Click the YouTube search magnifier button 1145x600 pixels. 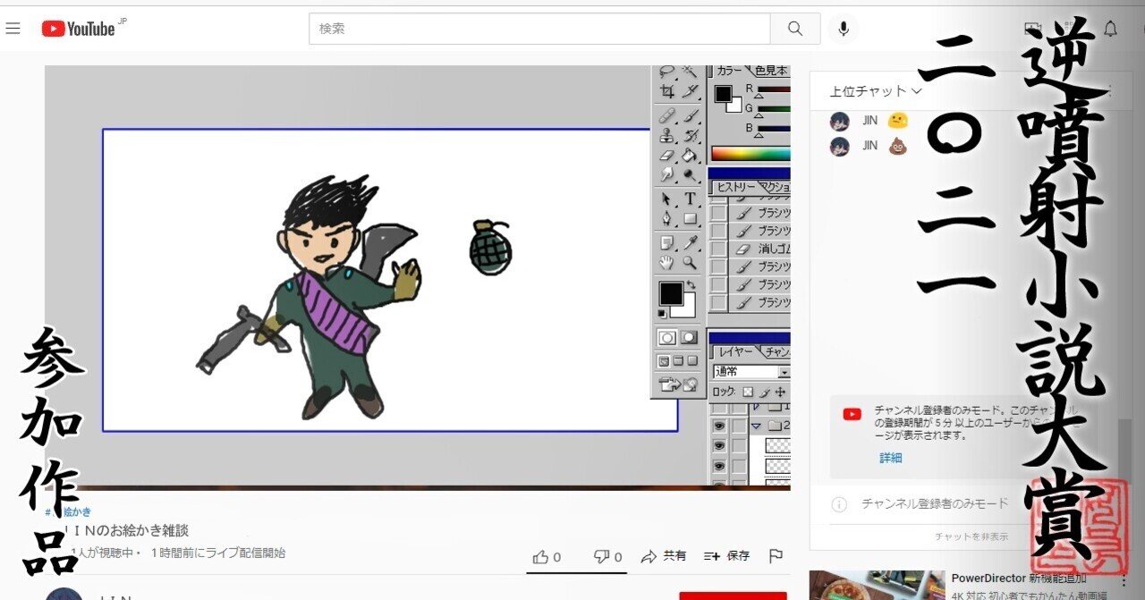click(x=795, y=29)
